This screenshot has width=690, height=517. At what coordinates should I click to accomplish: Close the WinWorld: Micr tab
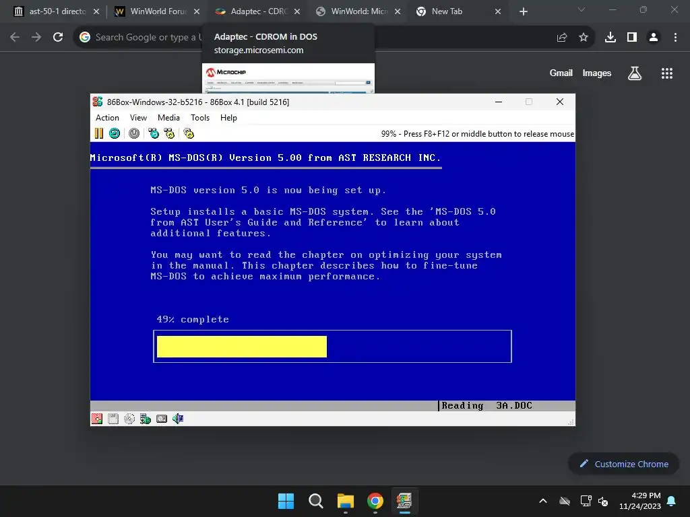398,11
